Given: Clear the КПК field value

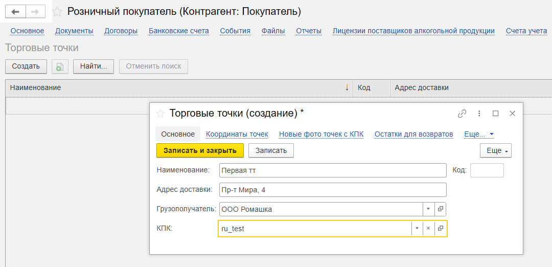Looking at the screenshot, I should coord(428,228).
